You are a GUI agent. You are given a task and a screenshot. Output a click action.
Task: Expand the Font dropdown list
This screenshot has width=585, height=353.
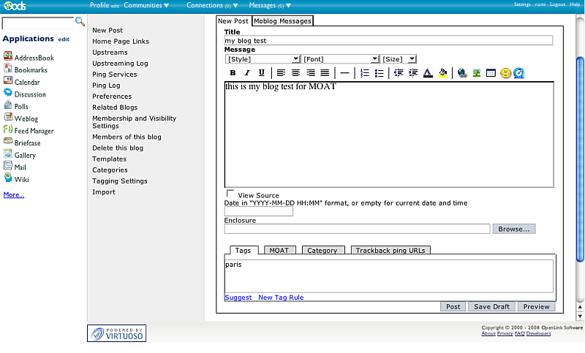coord(340,58)
